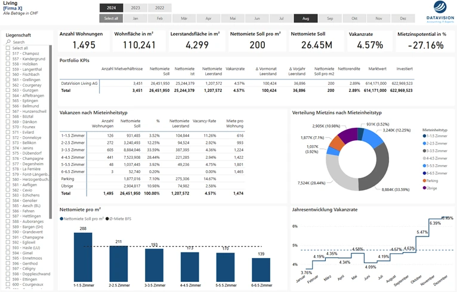Viewport: 457px width, 292px height.
Task: Click the Miete pro Wohnung column header
Action: click(234, 124)
